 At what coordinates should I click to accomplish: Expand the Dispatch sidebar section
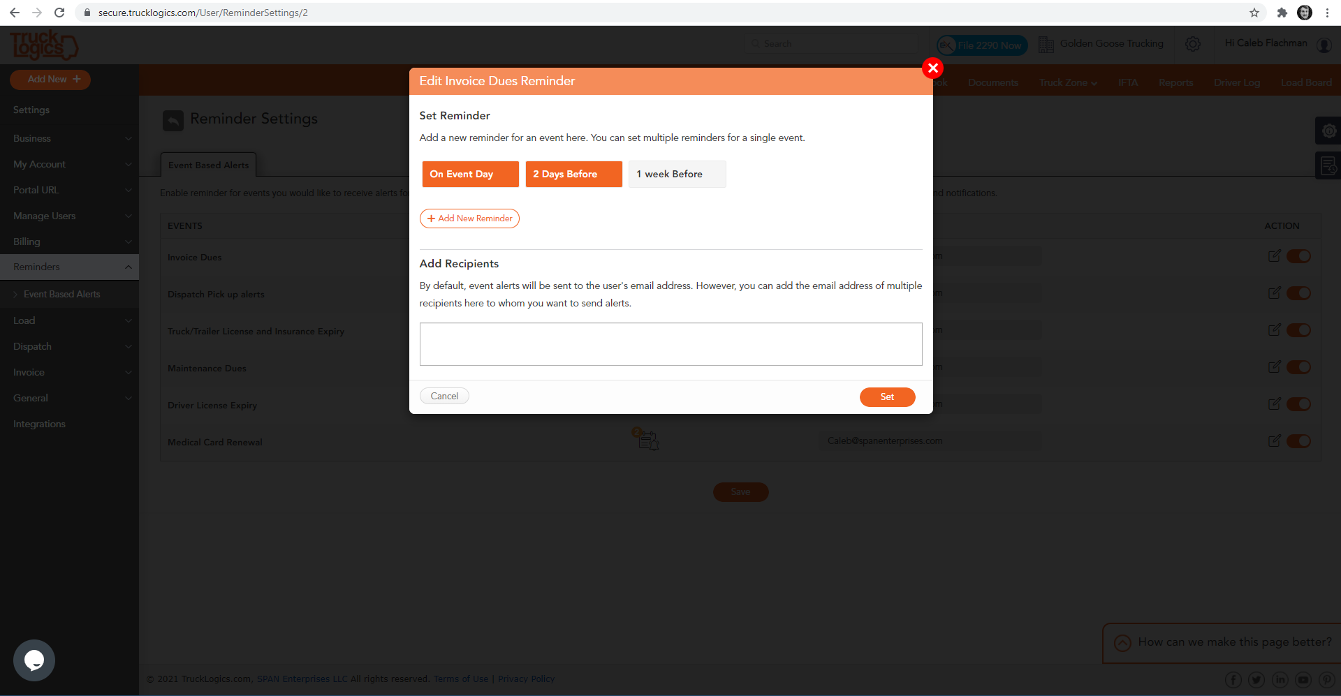[x=69, y=346]
